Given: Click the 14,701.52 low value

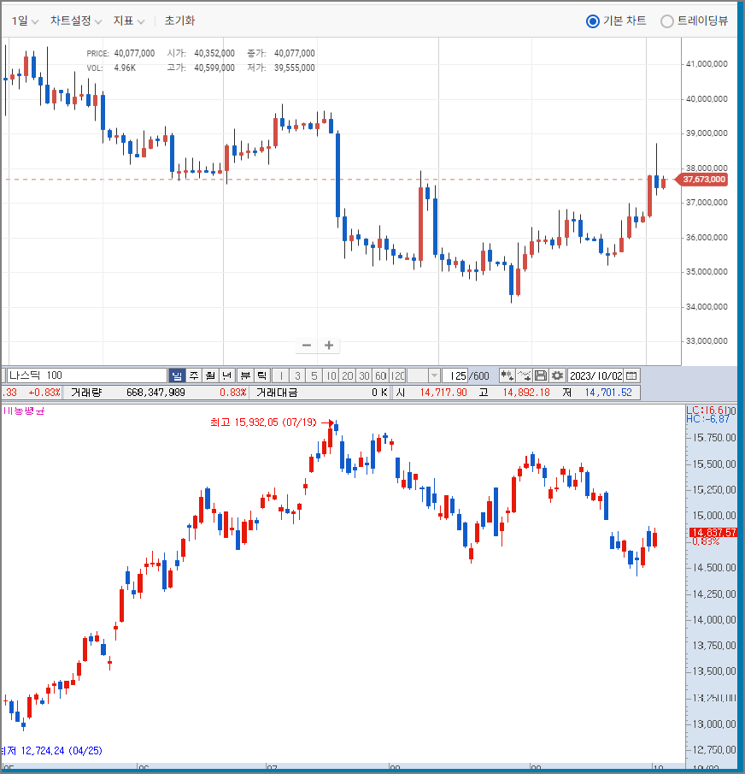Looking at the screenshot, I should point(608,393).
